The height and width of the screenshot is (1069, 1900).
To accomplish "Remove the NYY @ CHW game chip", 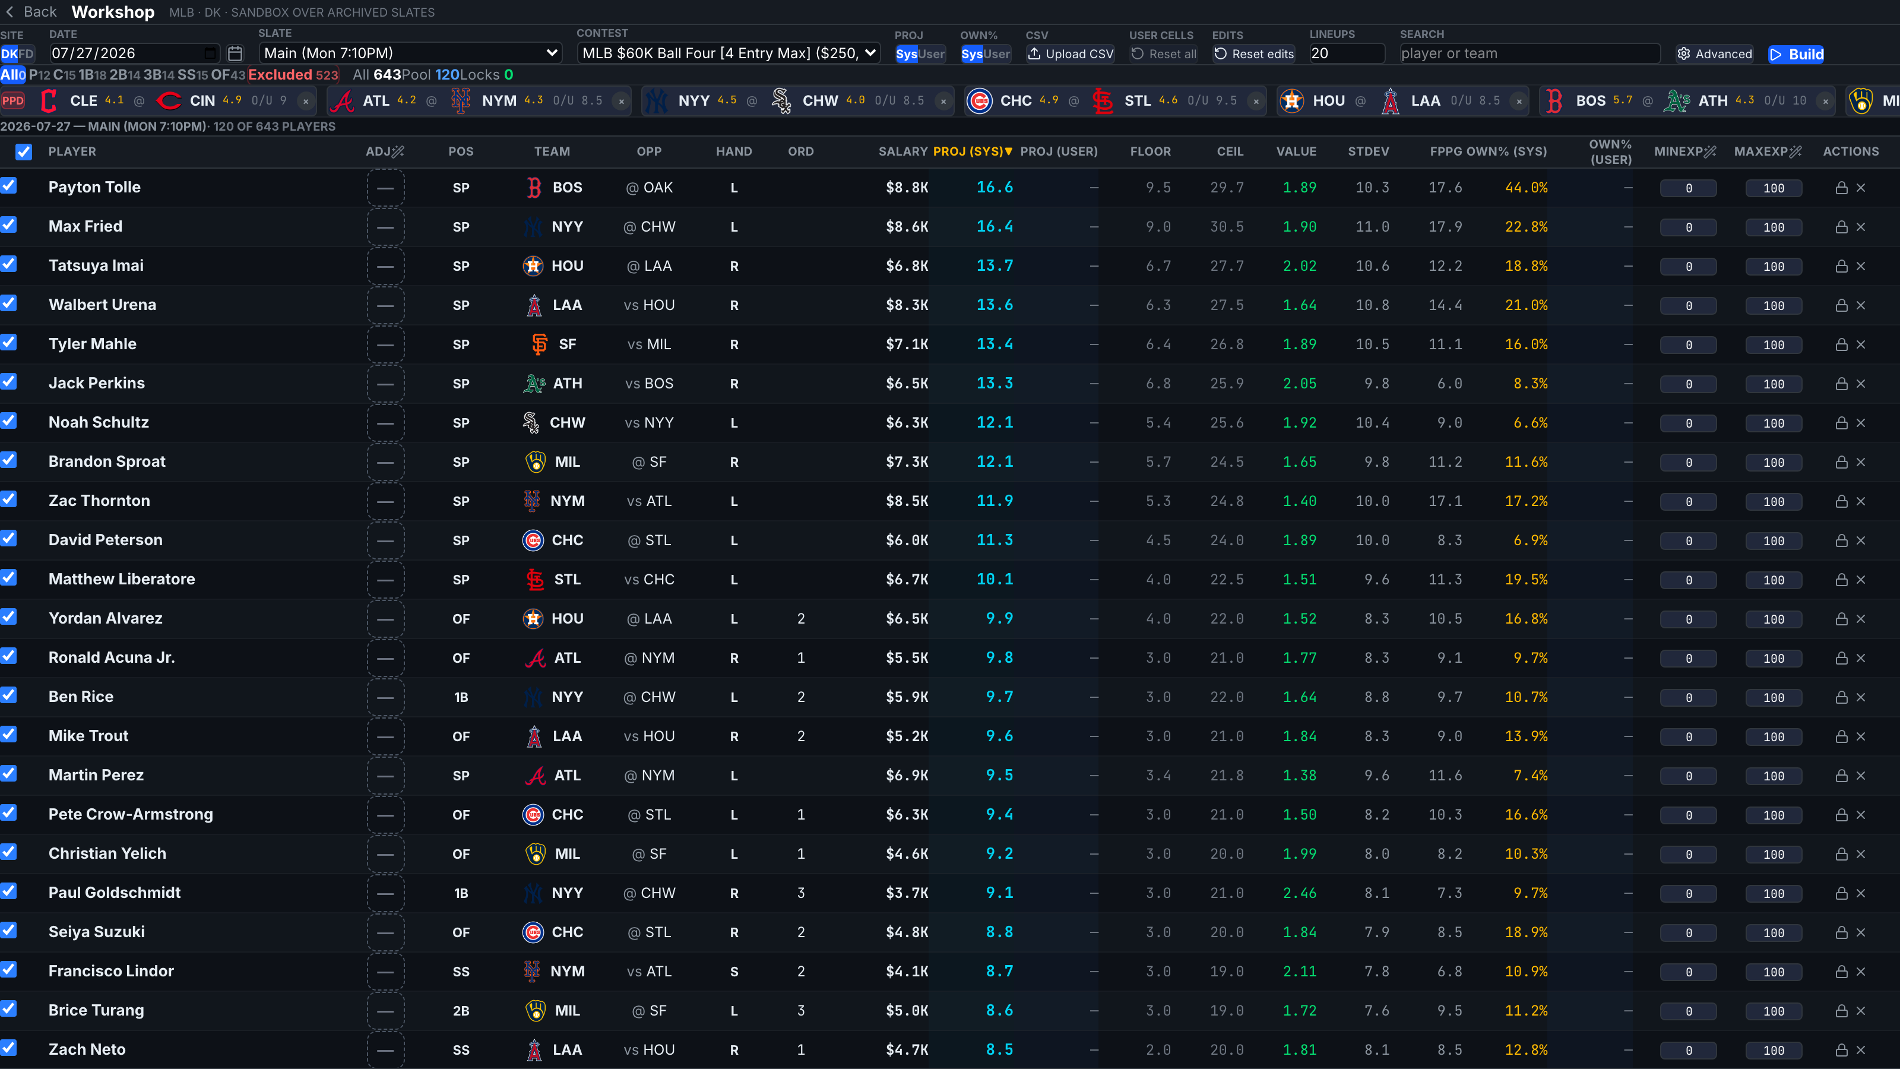I will pyautogui.click(x=943, y=101).
